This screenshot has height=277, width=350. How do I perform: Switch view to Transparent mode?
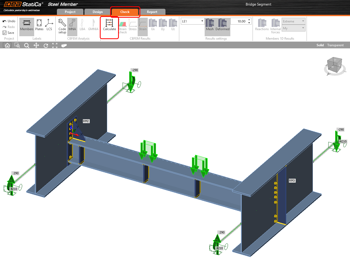[x=335, y=45]
